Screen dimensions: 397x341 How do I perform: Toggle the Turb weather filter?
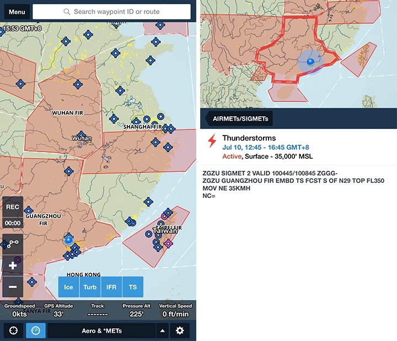tap(90, 287)
